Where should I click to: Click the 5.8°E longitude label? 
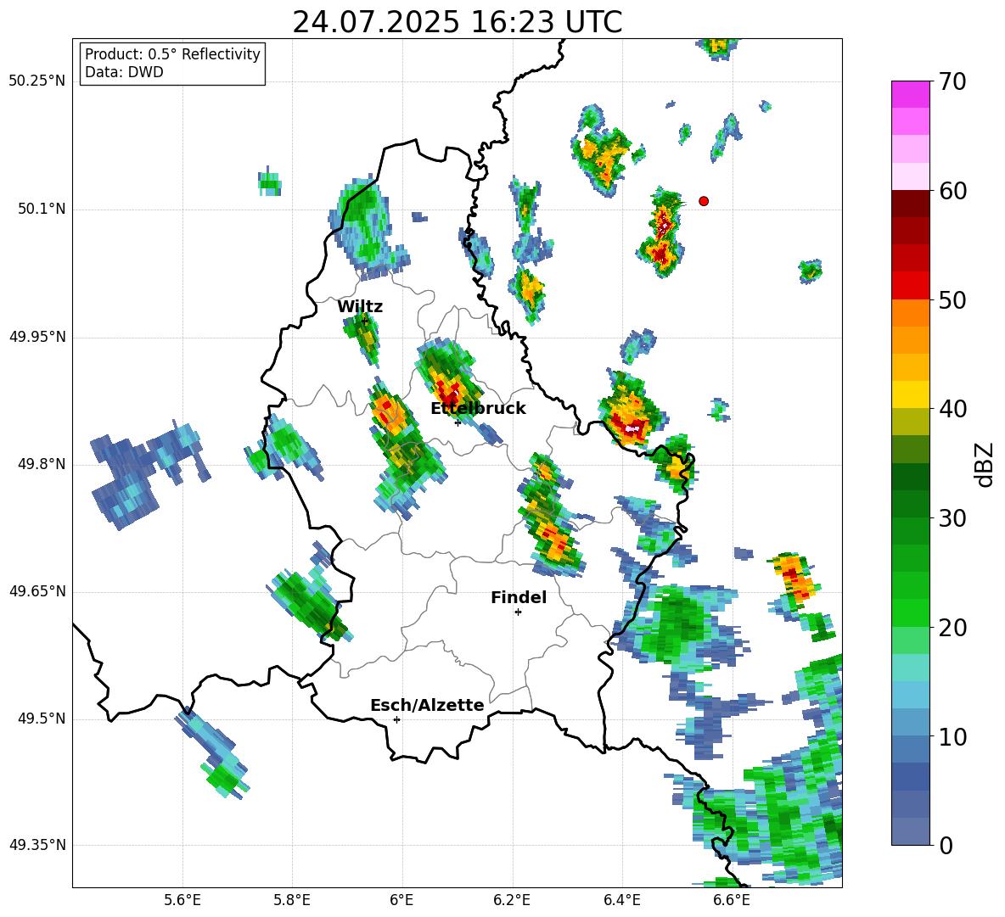(292, 901)
